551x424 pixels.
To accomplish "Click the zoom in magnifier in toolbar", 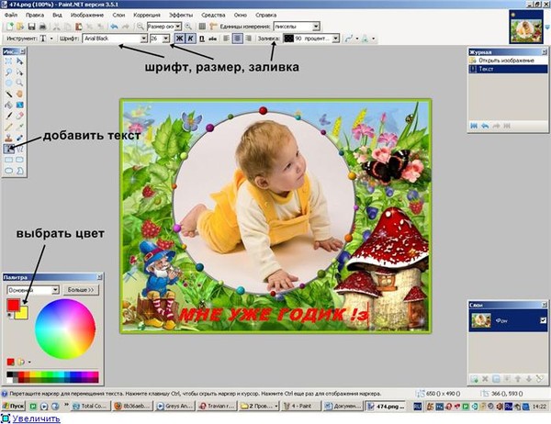I will click(188, 27).
